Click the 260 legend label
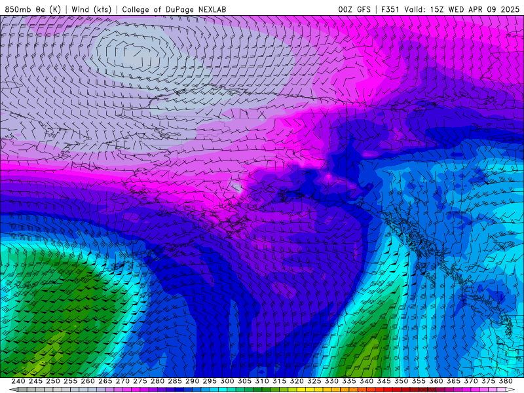 coord(88,381)
